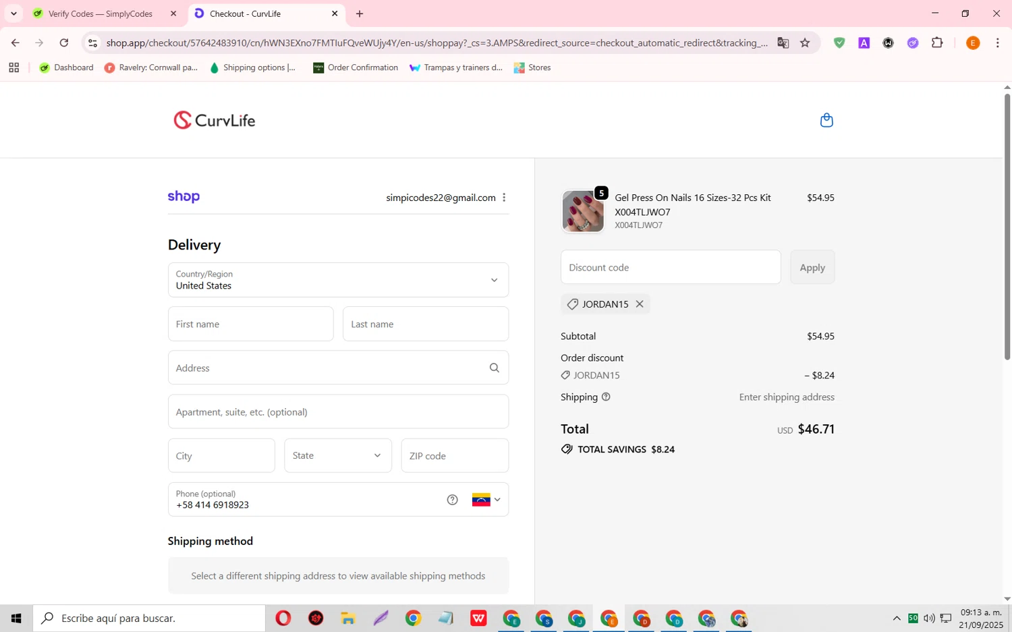Click the Apply discount button
This screenshot has height=632, width=1012.
(x=812, y=267)
